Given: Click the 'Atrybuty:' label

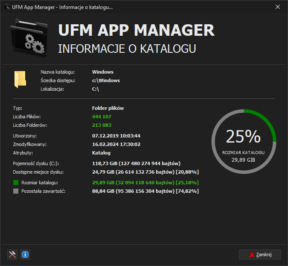Looking at the screenshot, I should click(23, 153).
